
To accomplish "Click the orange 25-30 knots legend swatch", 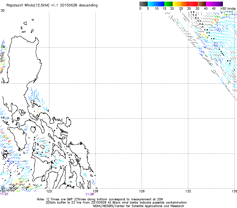I will 185,4.
